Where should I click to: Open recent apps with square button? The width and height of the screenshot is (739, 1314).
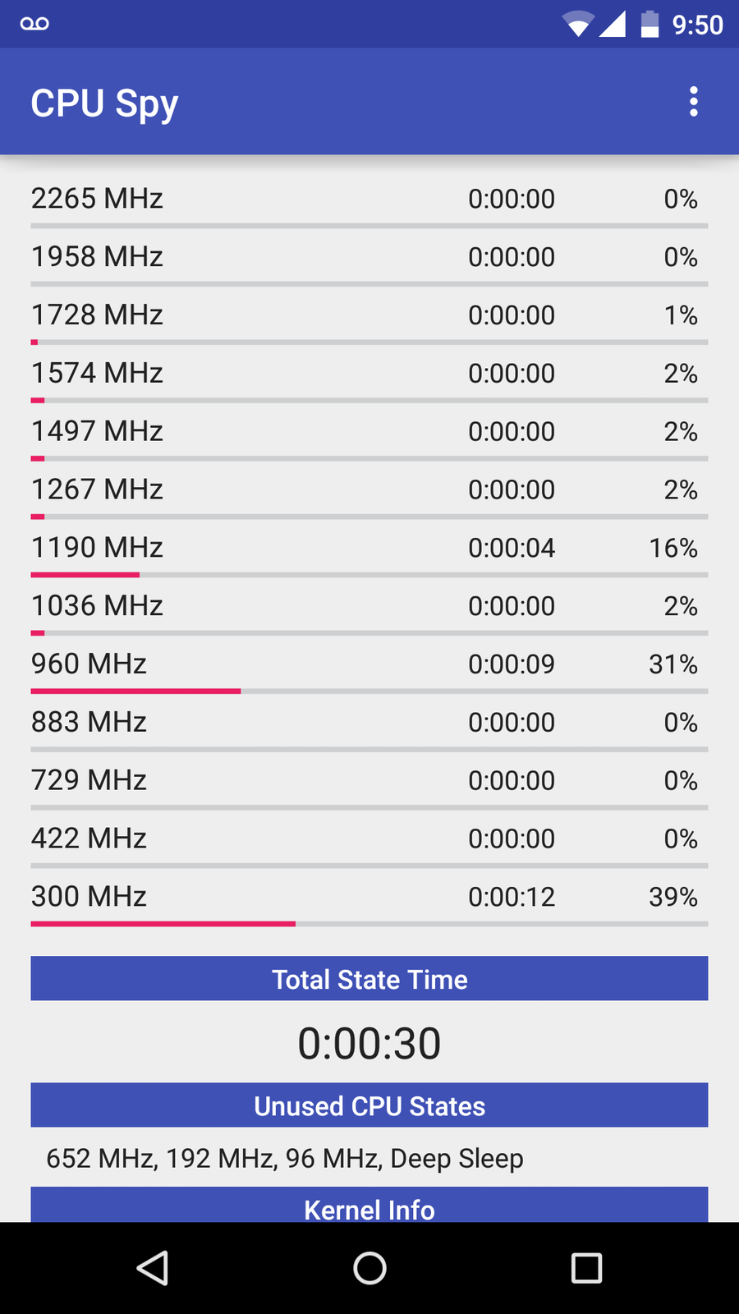(x=586, y=1268)
